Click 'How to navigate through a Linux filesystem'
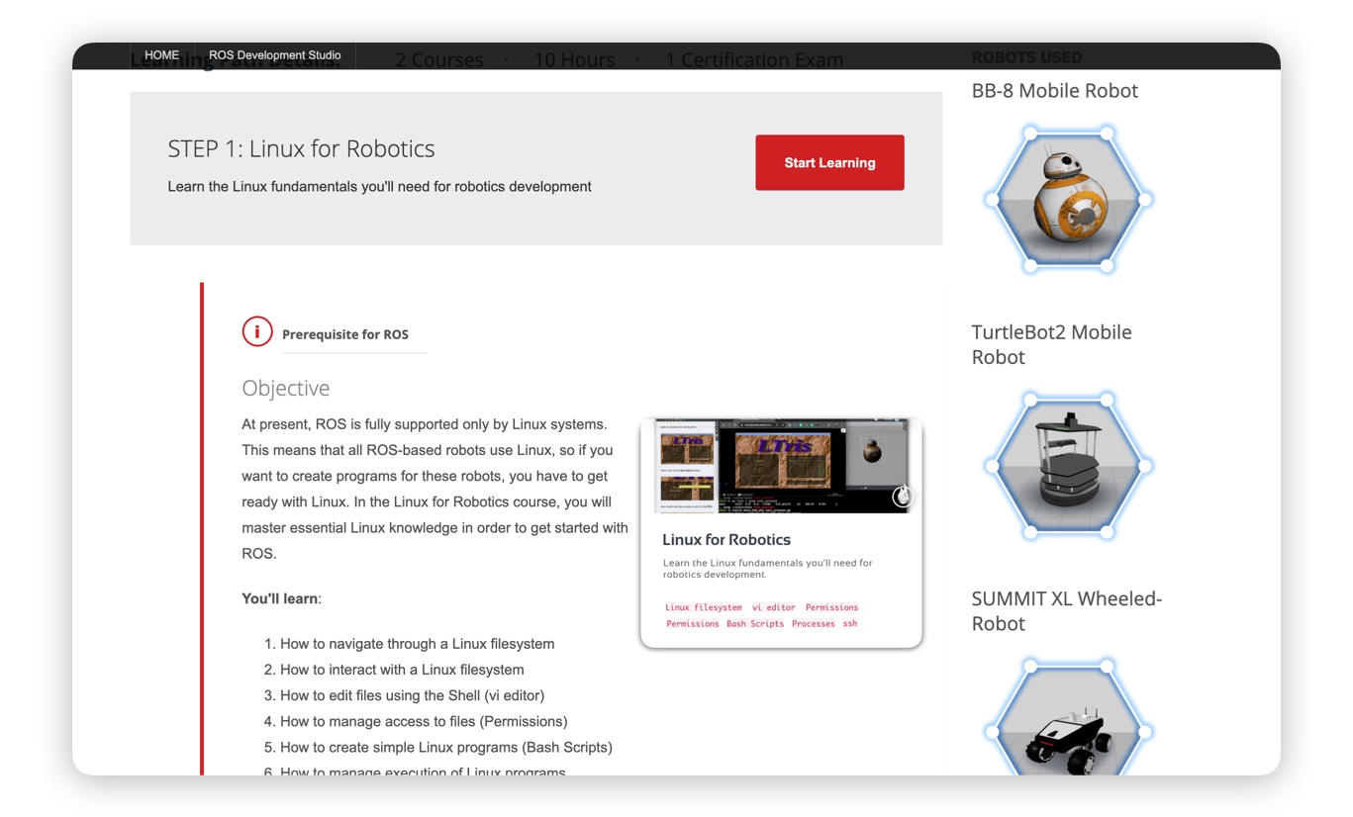The image size is (1353, 817). coord(417,644)
